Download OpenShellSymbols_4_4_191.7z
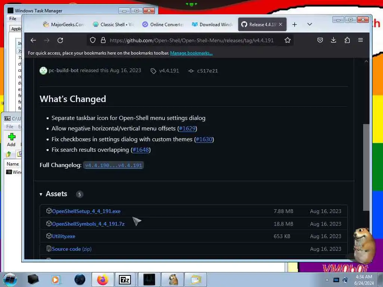The width and height of the screenshot is (383, 287). point(88,224)
